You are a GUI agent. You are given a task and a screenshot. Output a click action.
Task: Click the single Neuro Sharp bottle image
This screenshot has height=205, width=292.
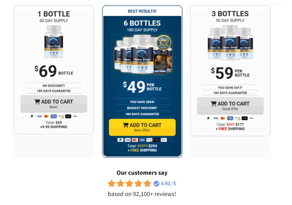click(x=54, y=42)
